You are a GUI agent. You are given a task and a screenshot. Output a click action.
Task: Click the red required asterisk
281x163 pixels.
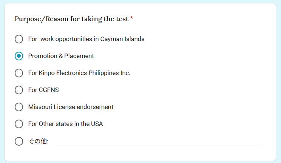[131, 19]
